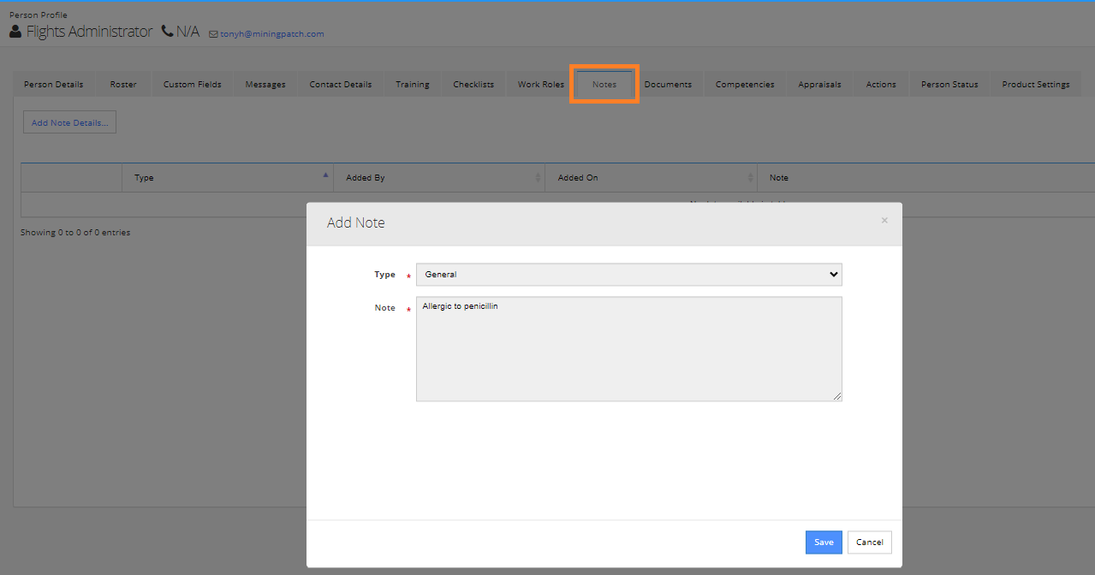The height and width of the screenshot is (575, 1095).
Task: Click the Add Note Details button
Action: click(68, 122)
